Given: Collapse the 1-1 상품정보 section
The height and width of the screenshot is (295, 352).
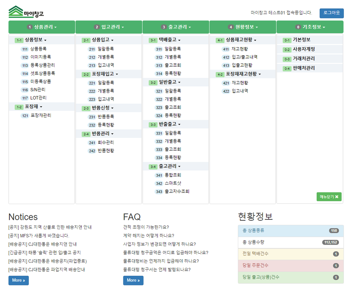Looking at the screenshot, I should pyautogui.click(x=42, y=40).
